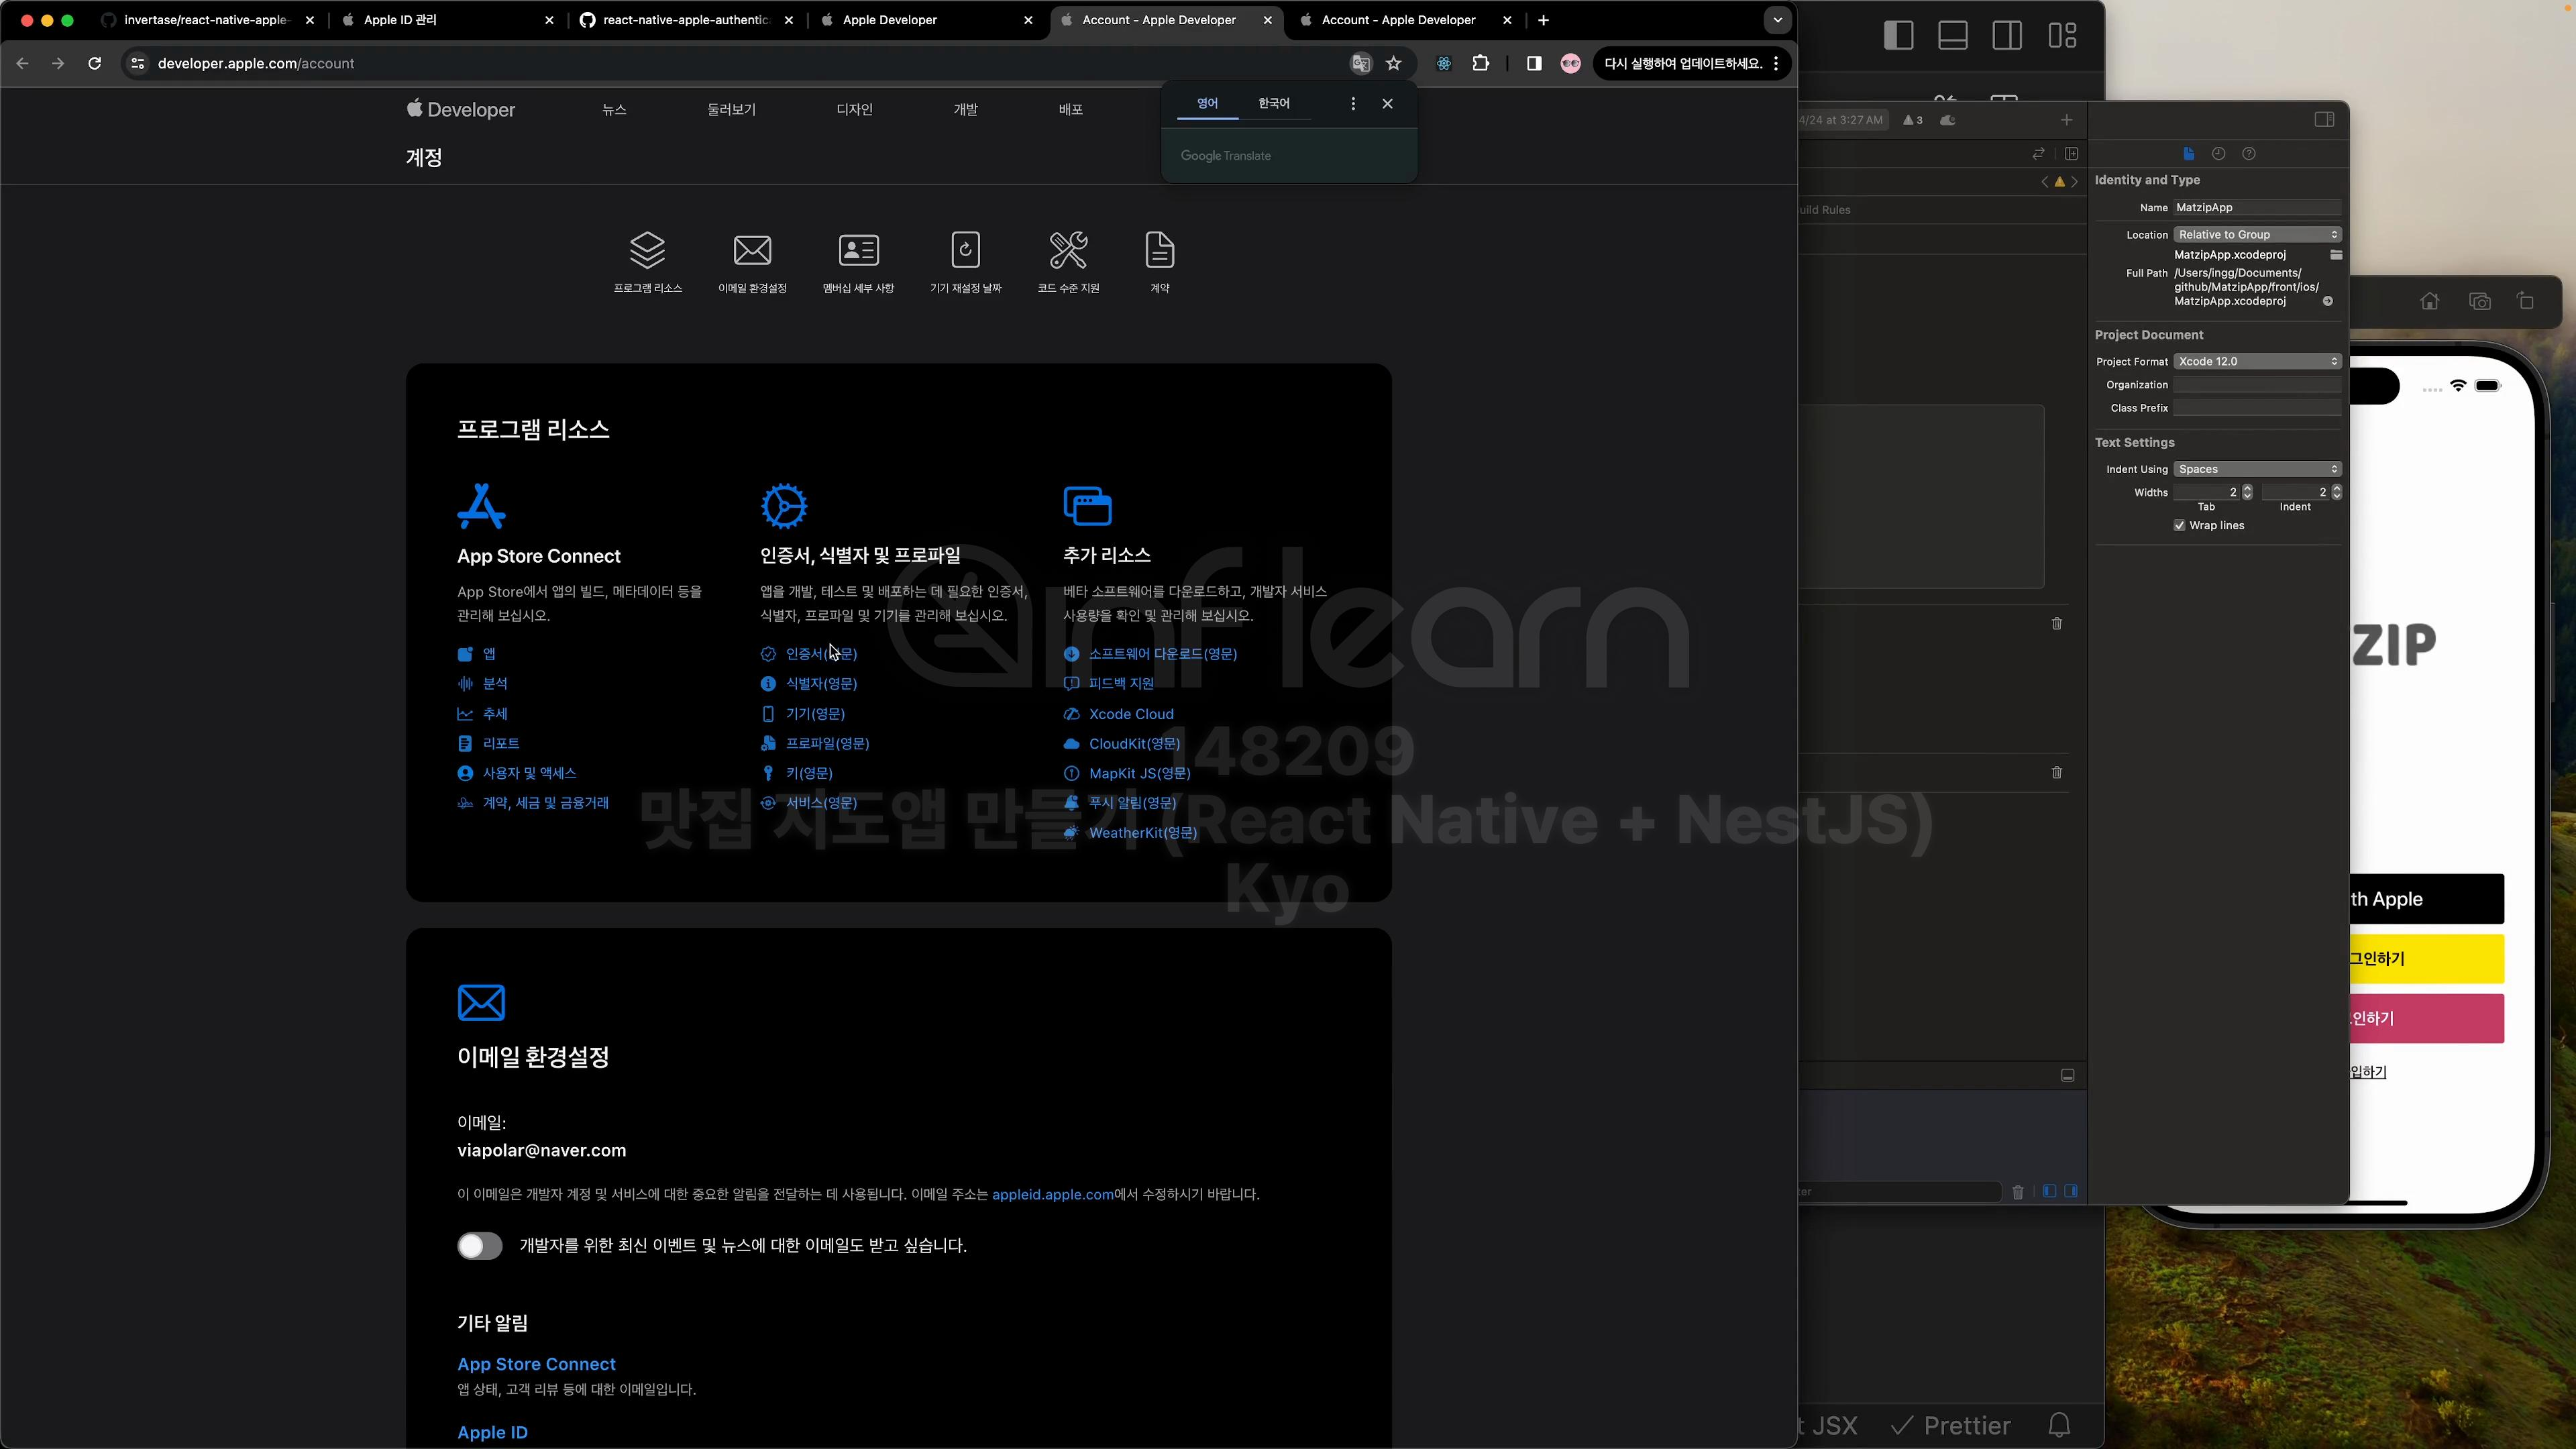Viewport: 2576px width, 1449px height.
Task: Open the 둘러보기 menu item
Action: (x=731, y=110)
